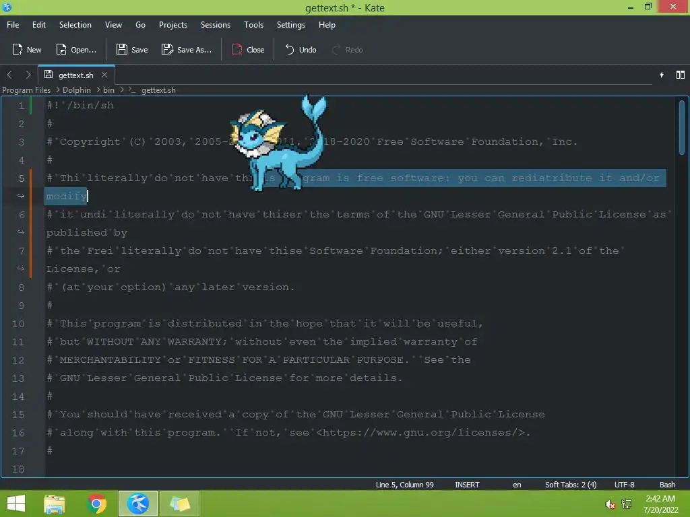Click the vertical scrollbar handle
690x517 pixels.
point(682,127)
